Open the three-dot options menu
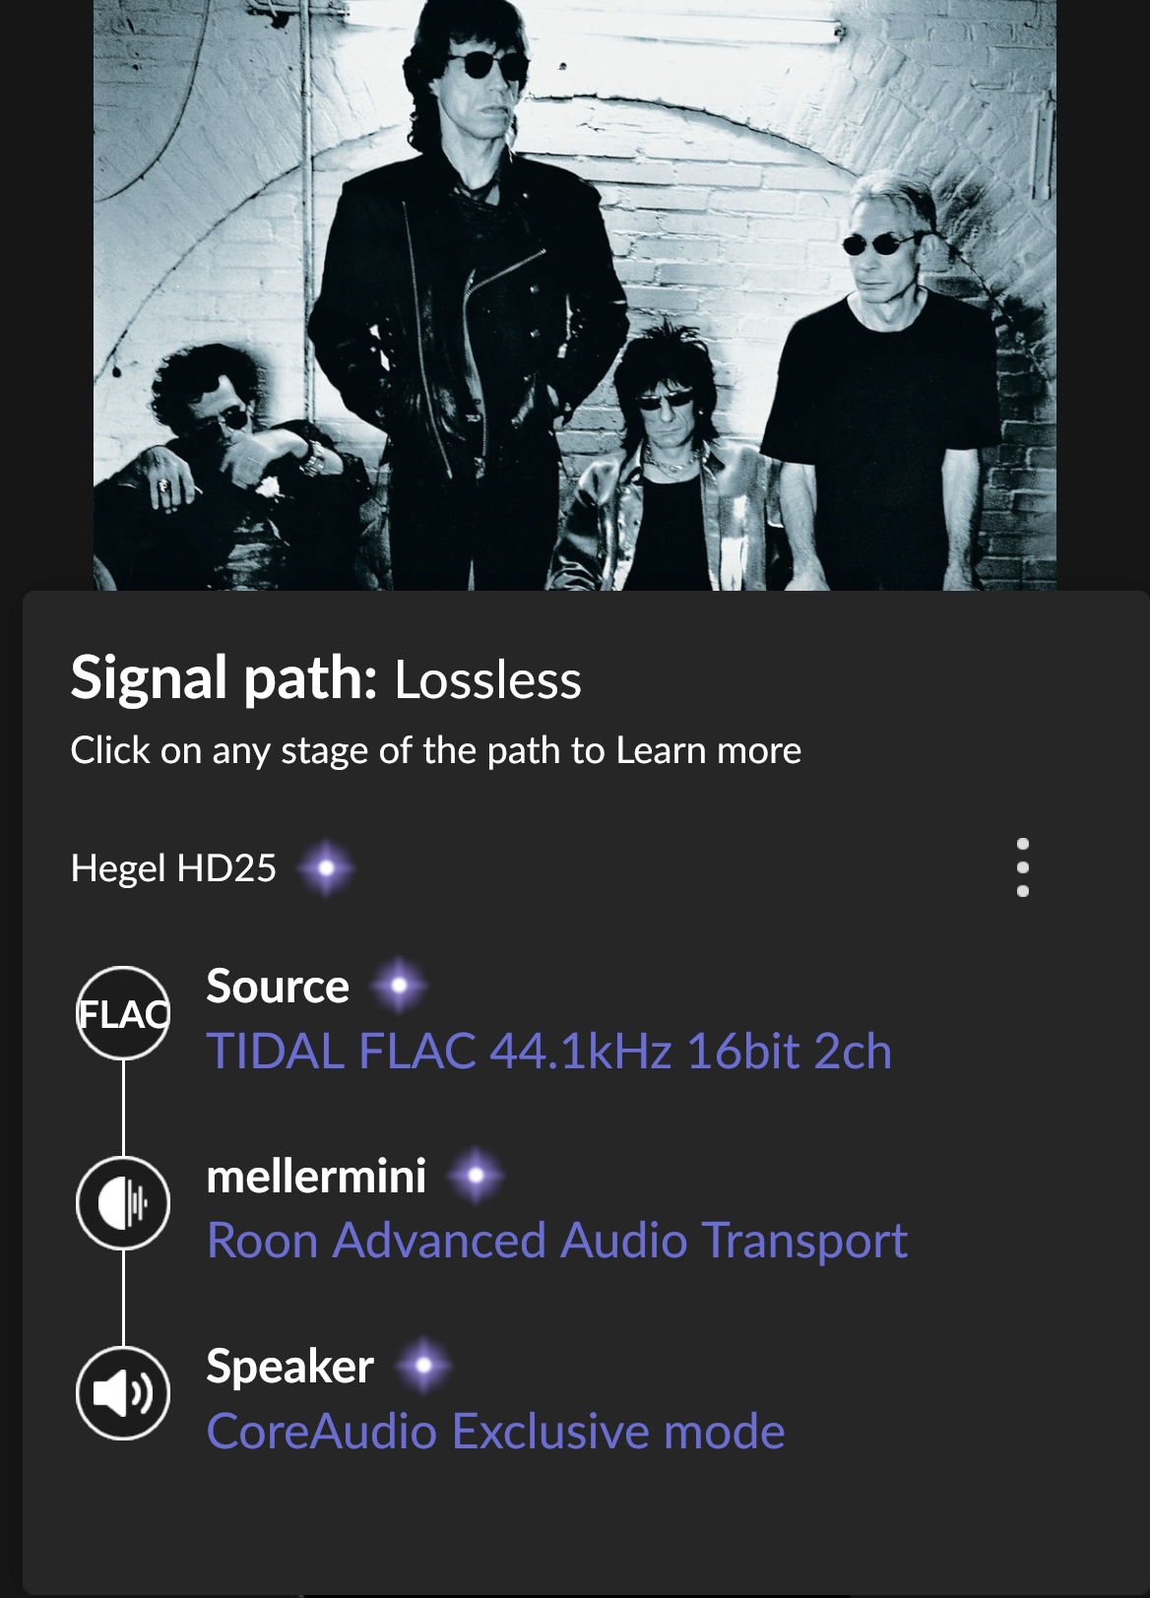 [x=1023, y=867]
